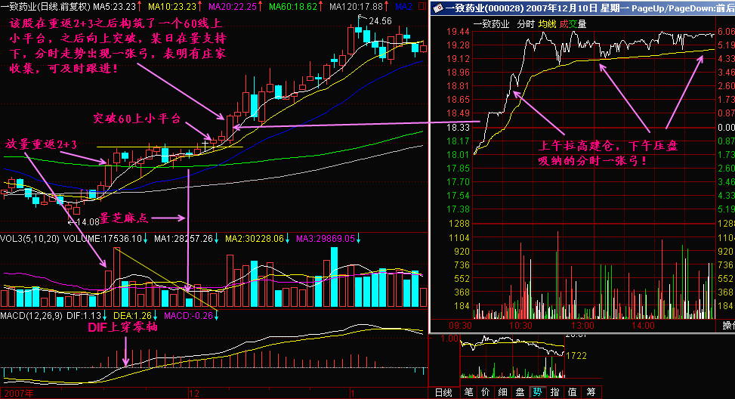Open the 筹 chip distribution tab
Viewport: 735px width, 399px height.
tap(591, 392)
